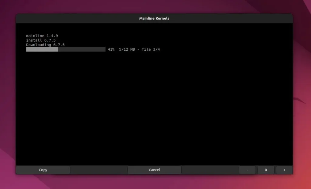The width and height of the screenshot is (311, 189).
Task: Click the "file 3/4" counter text
Action: point(151,49)
